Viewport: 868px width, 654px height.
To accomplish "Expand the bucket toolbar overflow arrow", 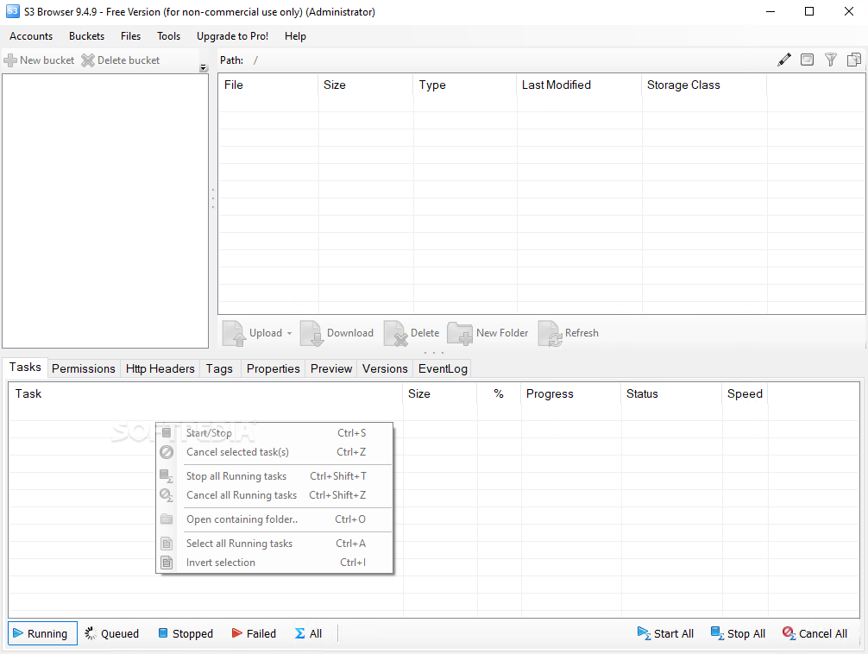I will point(203,67).
